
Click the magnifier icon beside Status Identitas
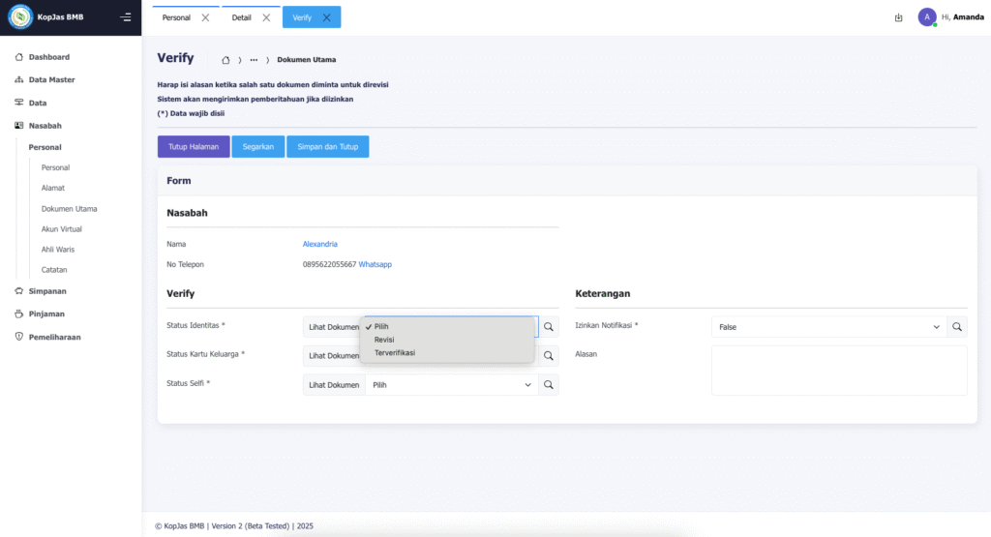coord(549,327)
